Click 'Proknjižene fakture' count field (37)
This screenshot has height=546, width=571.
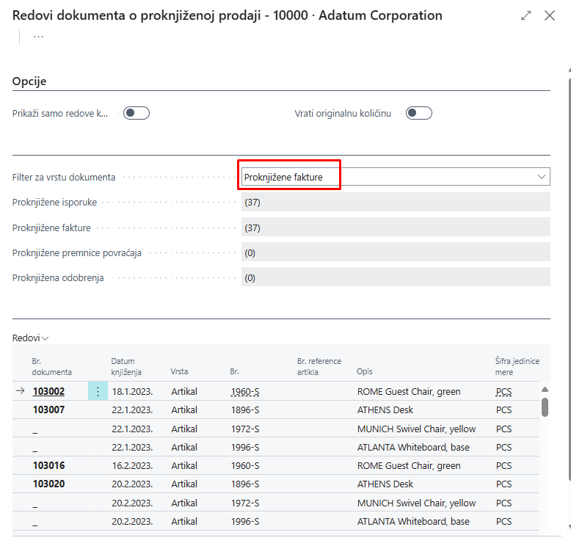point(395,228)
